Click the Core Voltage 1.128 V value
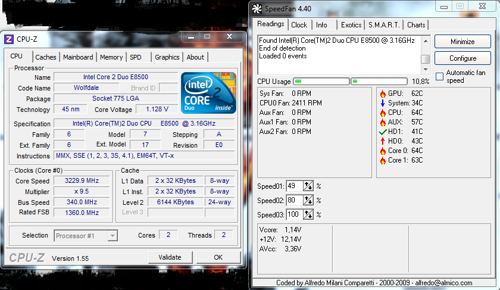 157,109
